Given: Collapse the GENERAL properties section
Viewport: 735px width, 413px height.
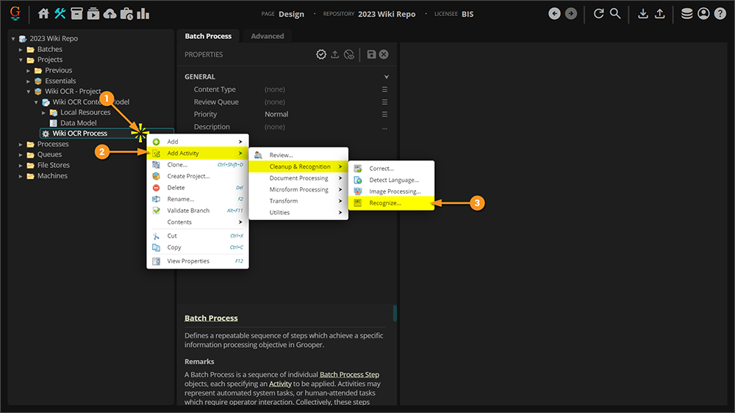Looking at the screenshot, I should 387,77.
